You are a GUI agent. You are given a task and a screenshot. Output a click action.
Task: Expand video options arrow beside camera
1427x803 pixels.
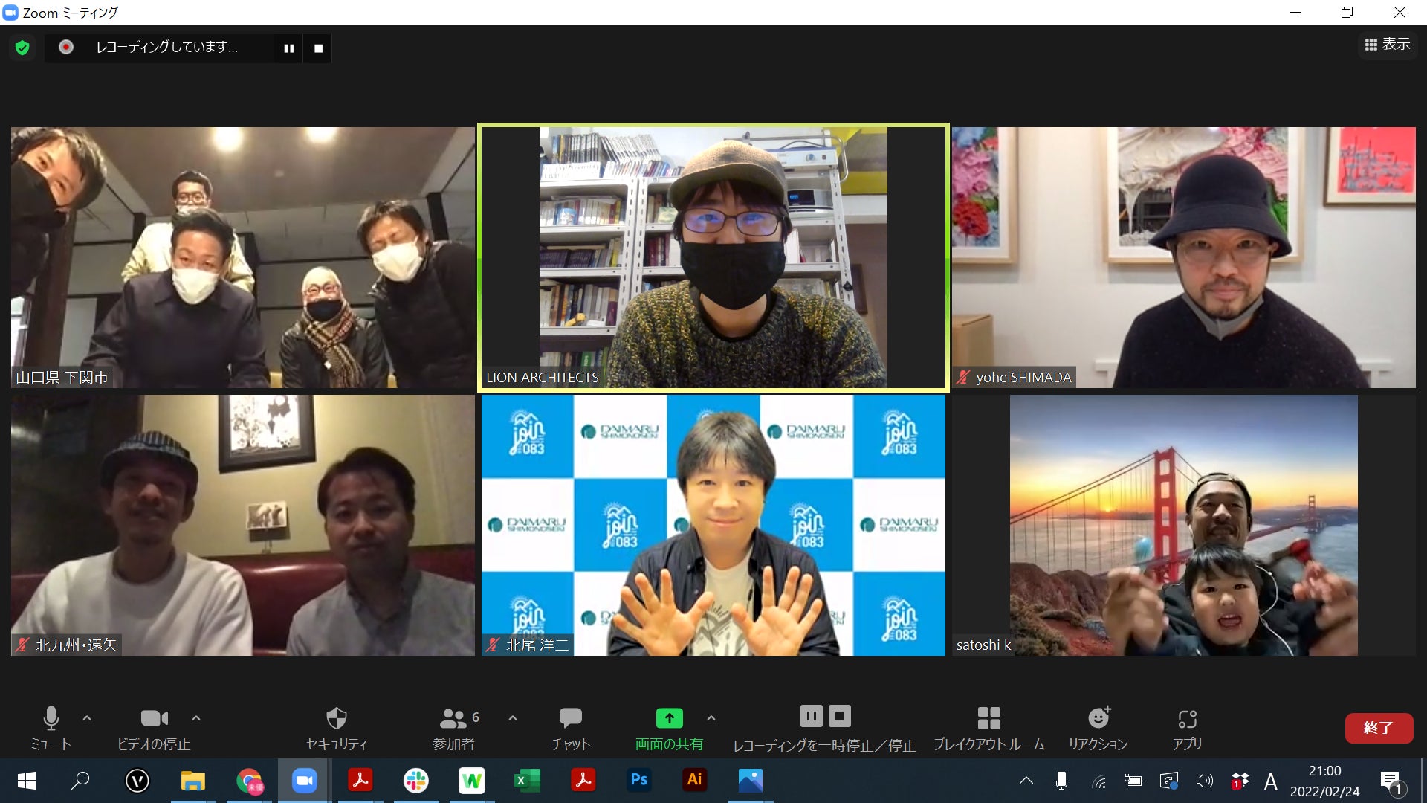point(196,718)
